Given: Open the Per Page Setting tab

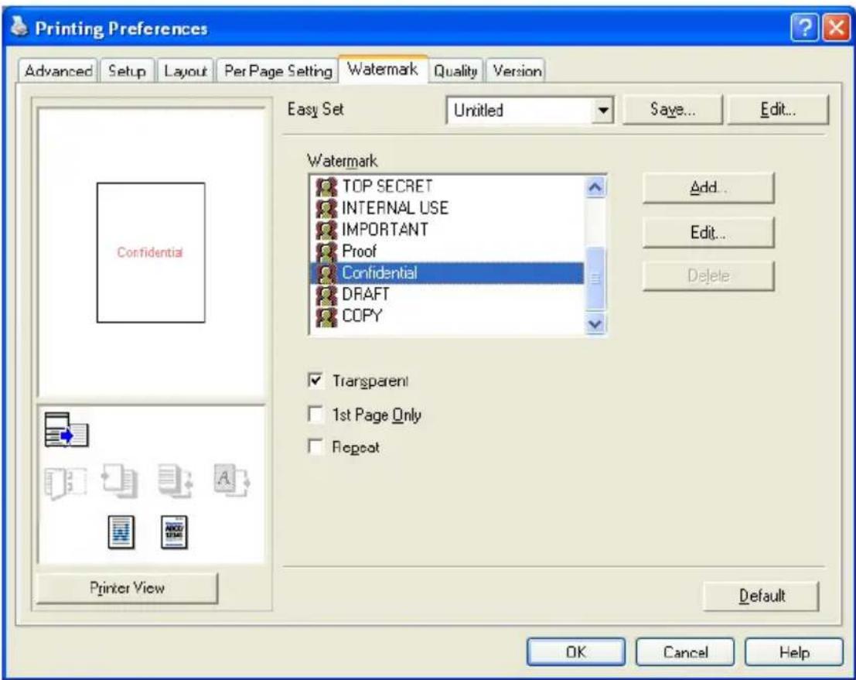Looking at the screenshot, I should click(x=278, y=71).
